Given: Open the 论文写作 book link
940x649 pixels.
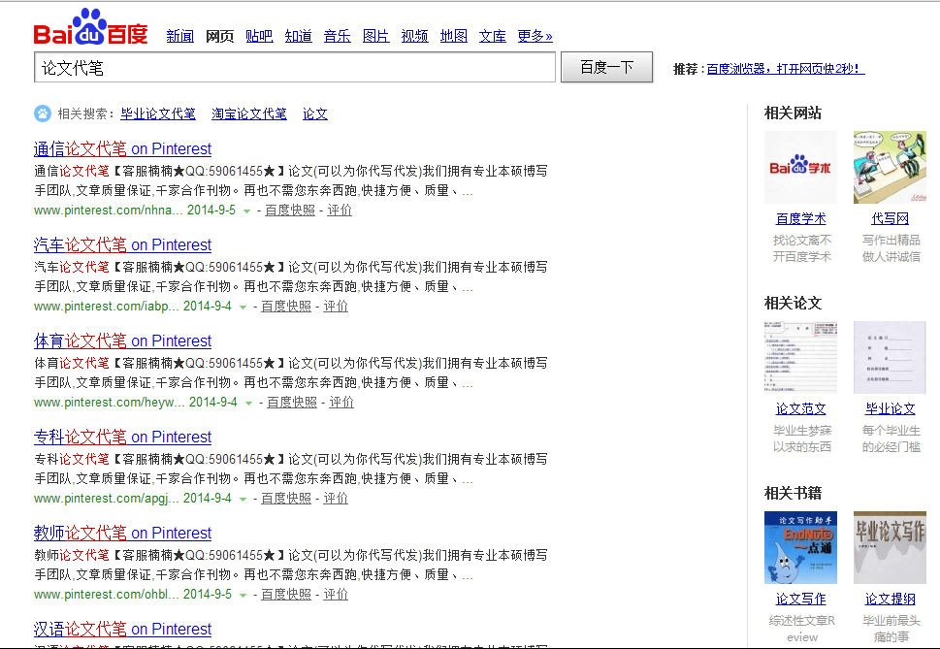Looking at the screenshot, I should click(800, 599).
